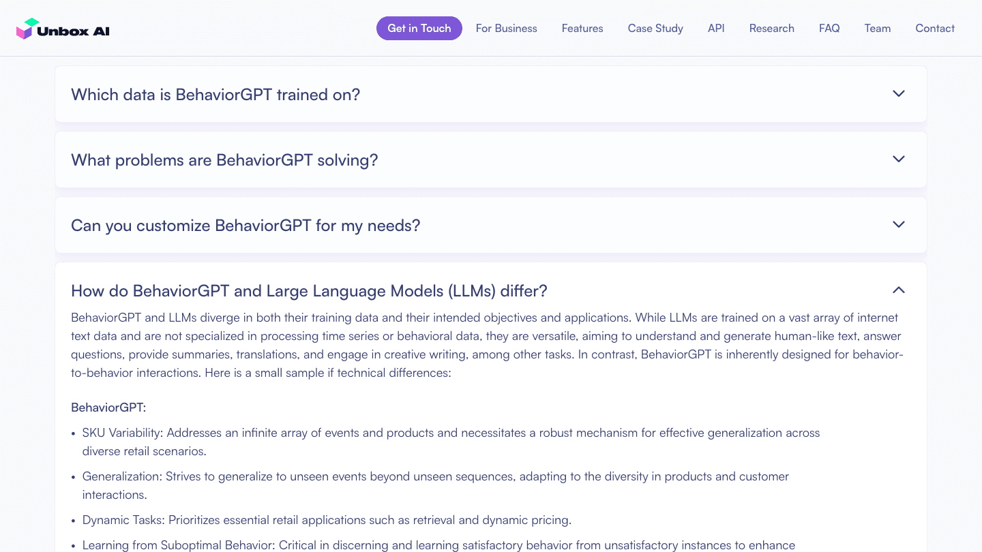Click 'Can you customize BehaviorGPT for my needs?' question
The height and width of the screenshot is (552, 982).
pos(245,226)
